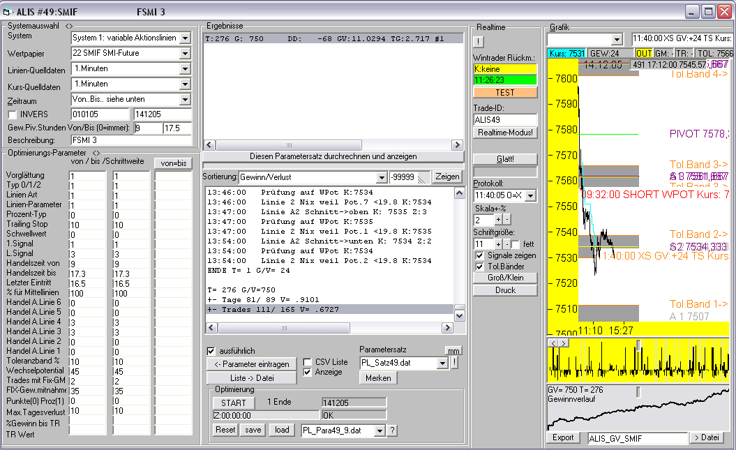
Task: Select the 'Trades 111/ 165' result row
Action: tap(273, 309)
